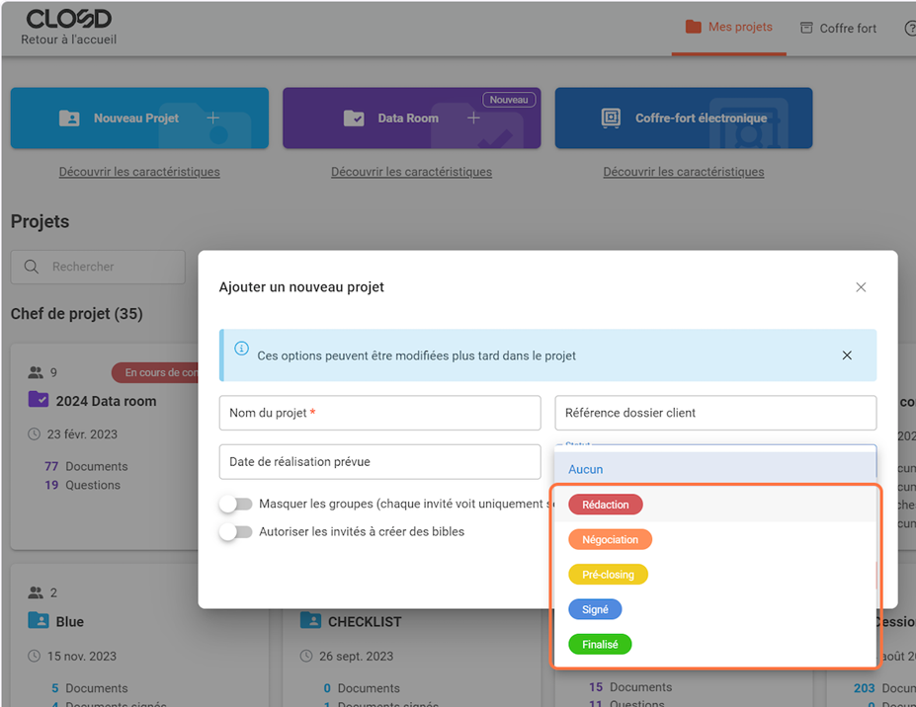Toggle Masquer les groupes switch
The height and width of the screenshot is (707, 916).
point(235,504)
